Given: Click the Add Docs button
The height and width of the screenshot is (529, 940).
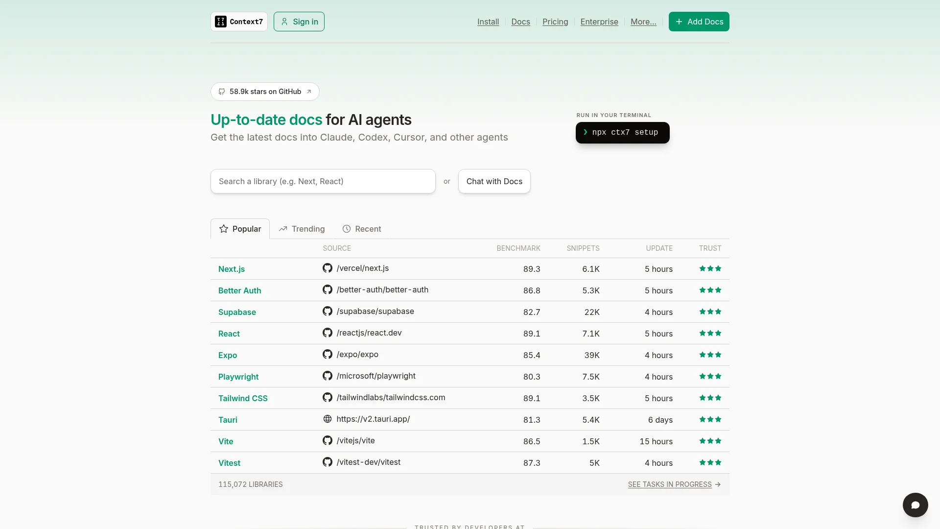Looking at the screenshot, I should (x=699, y=22).
